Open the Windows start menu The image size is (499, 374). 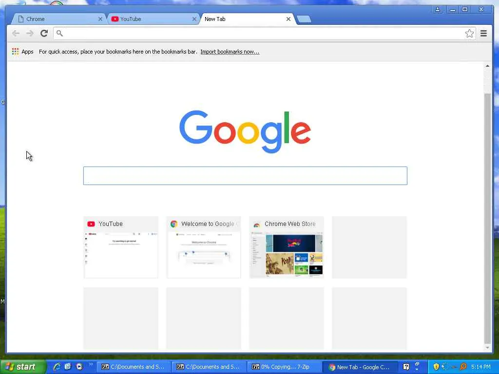23,367
